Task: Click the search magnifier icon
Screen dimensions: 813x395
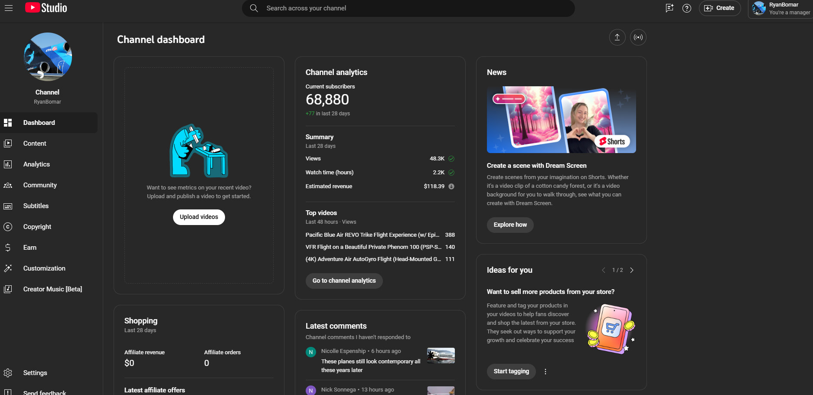Action: click(x=254, y=8)
